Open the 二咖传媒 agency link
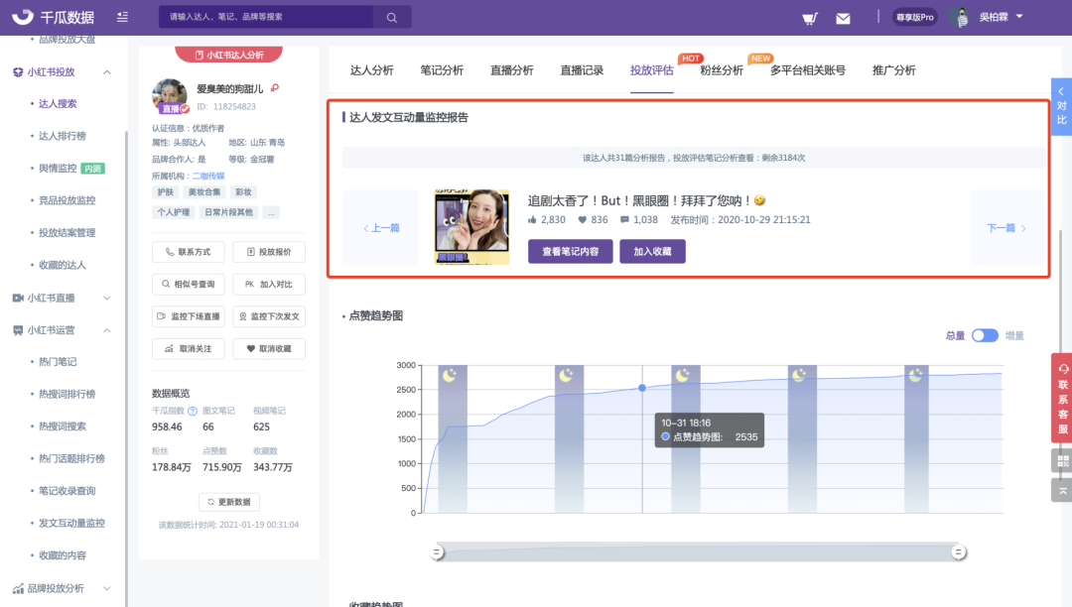 pos(207,177)
